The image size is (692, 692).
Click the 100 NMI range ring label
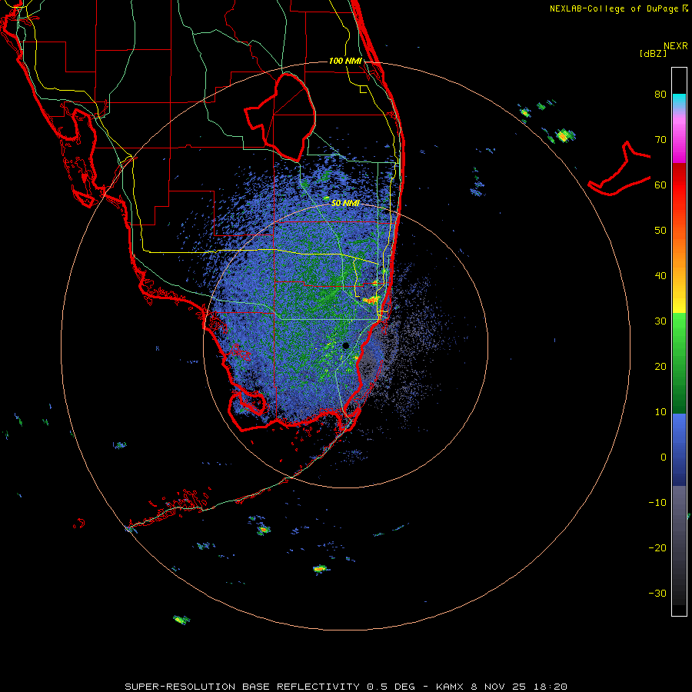pyautogui.click(x=345, y=61)
